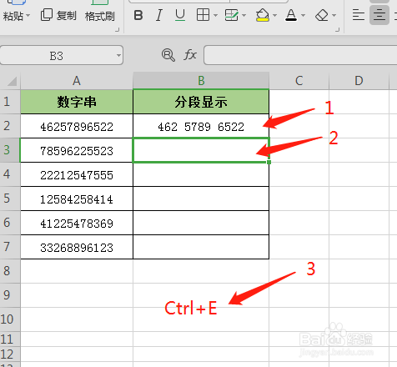
Task: Align text left icon
Action: pos(359,15)
